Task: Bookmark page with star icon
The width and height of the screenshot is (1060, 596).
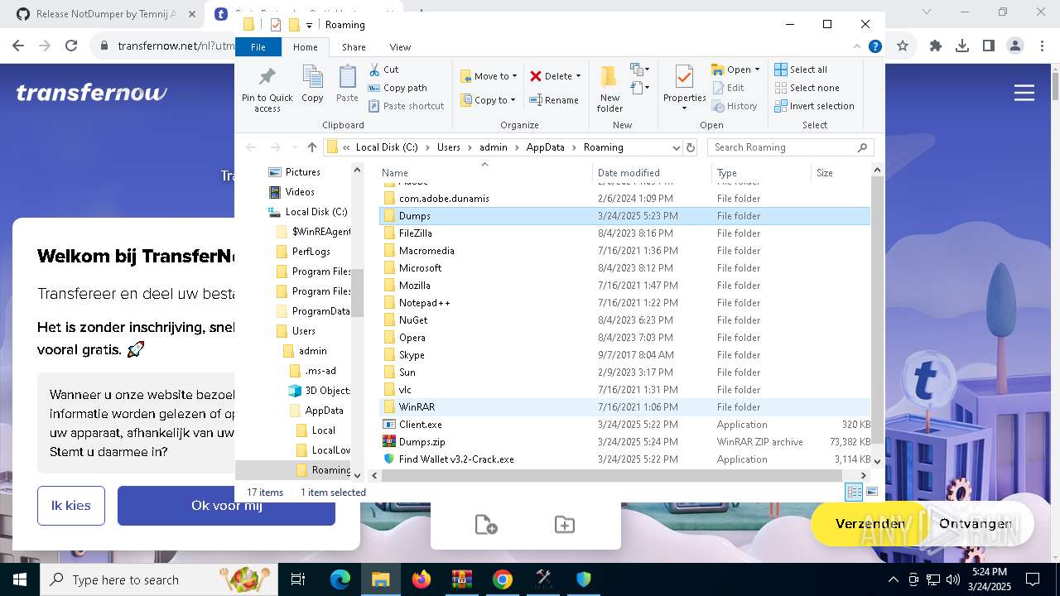Action: (903, 46)
